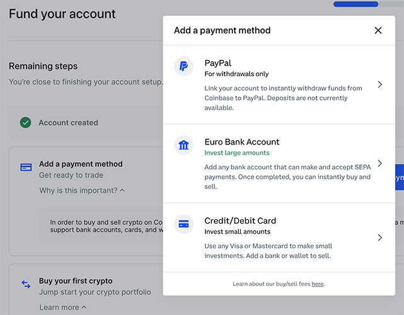
Task: Collapse the 'Why is this important?' expander
Action: point(82,190)
